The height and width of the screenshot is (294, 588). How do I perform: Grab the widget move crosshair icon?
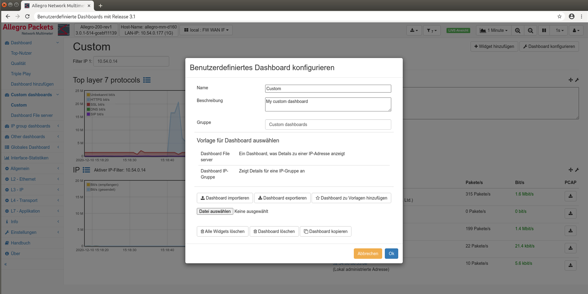(x=571, y=80)
